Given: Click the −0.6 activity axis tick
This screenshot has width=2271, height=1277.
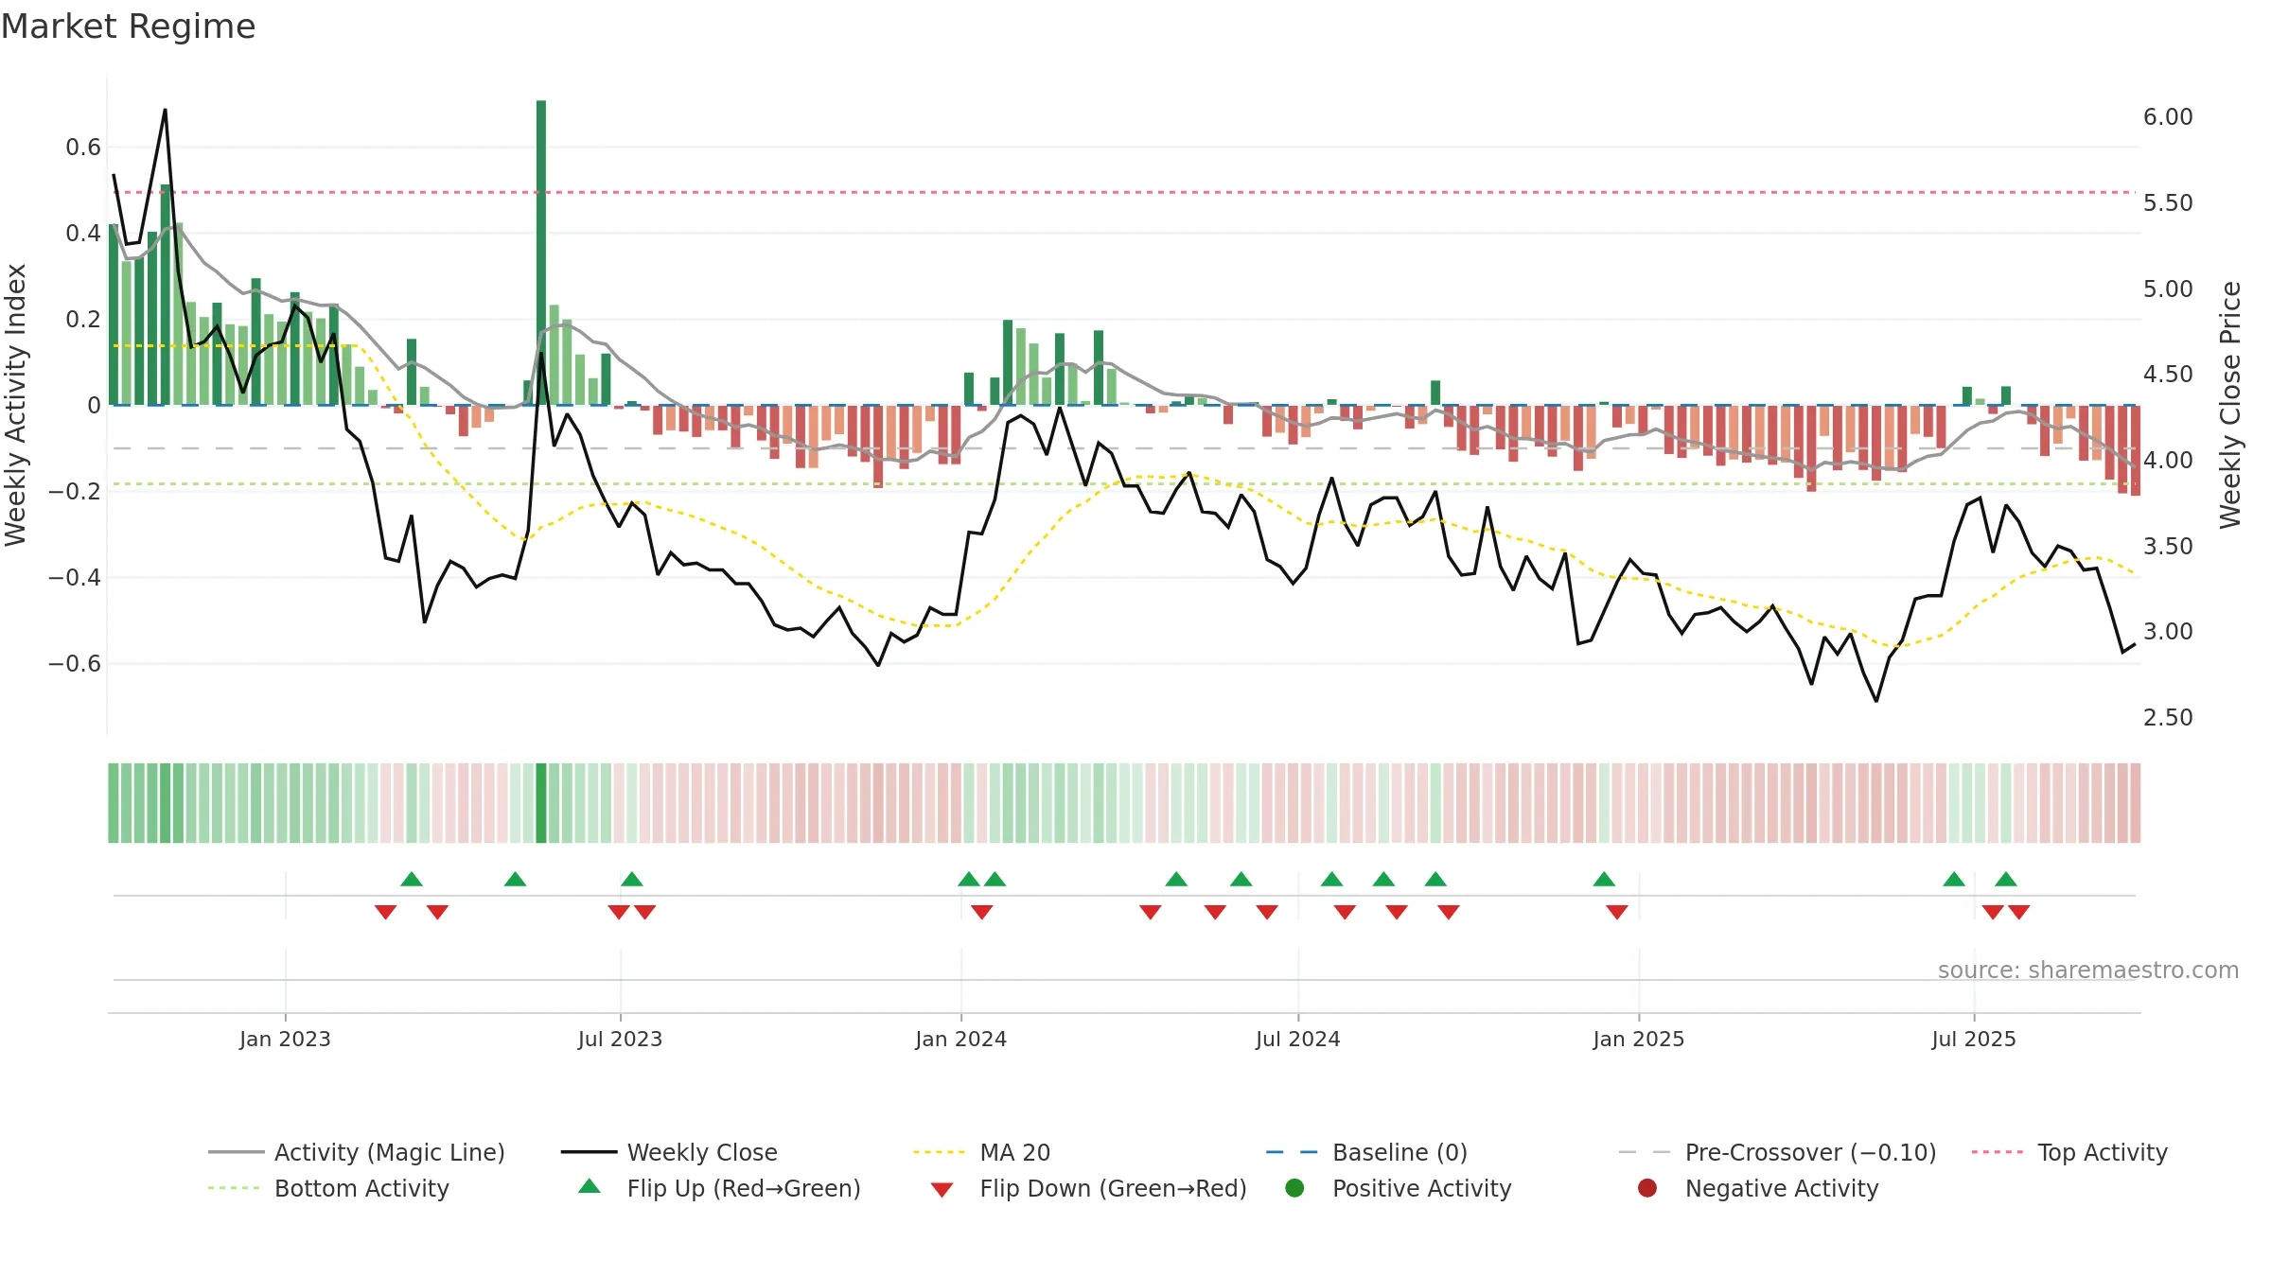Looking at the screenshot, I should click(75, 664).
